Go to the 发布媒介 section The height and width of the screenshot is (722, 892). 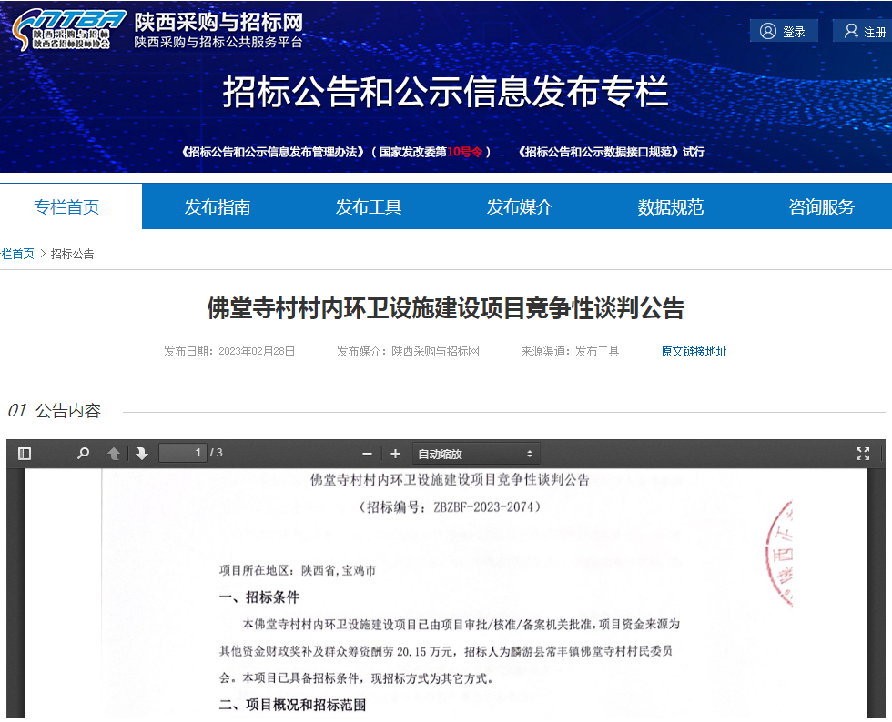coord(520,207)
